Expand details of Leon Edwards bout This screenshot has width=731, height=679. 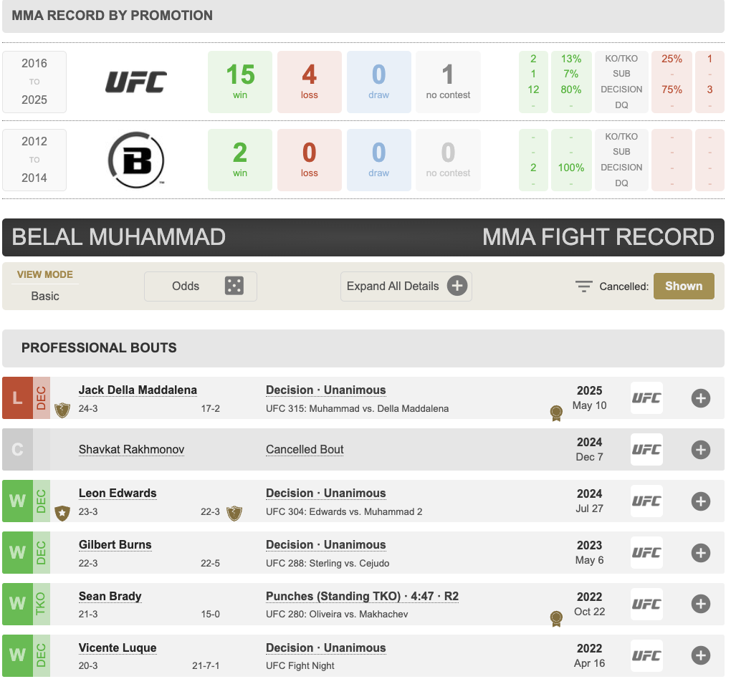tap(701, 501)
